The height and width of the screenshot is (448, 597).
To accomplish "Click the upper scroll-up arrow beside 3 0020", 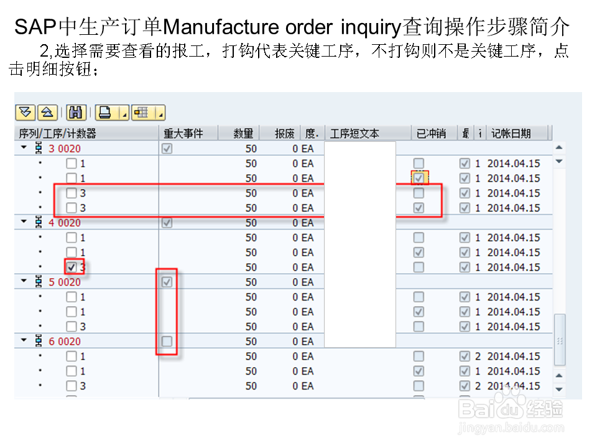I will pyautogui.click(x=559, y=147).
